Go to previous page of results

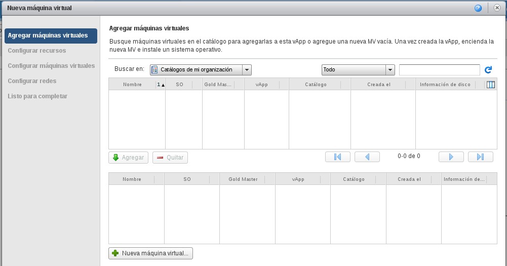coord(367,157)
